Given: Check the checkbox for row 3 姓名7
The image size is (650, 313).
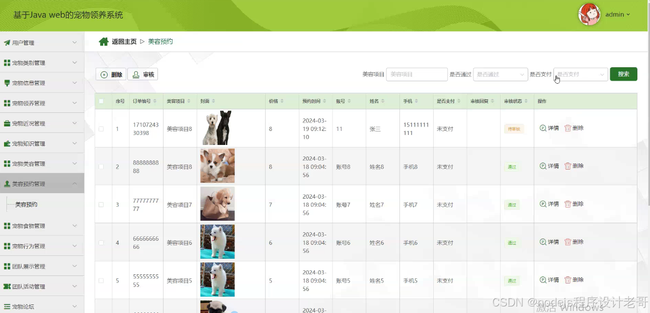Looking at the screenshot, I should point(101,205).
